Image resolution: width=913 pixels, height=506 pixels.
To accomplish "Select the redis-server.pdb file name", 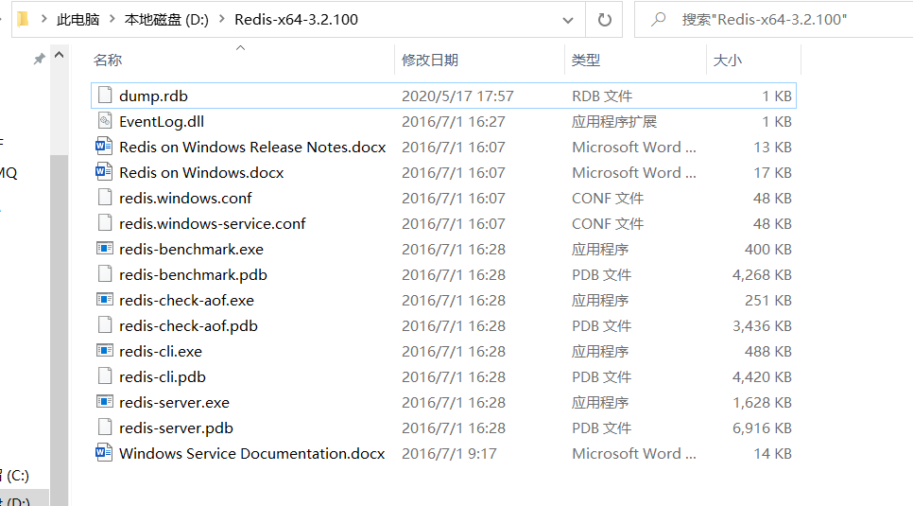I will (177, 428).
